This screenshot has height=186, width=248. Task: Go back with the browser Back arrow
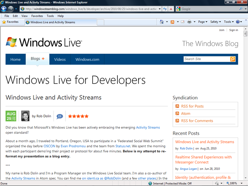[x=3, y=9]
